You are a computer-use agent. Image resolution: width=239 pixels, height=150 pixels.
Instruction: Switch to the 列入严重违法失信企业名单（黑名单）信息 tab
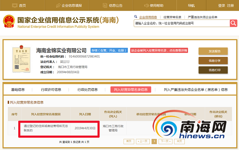click(196, 90)
